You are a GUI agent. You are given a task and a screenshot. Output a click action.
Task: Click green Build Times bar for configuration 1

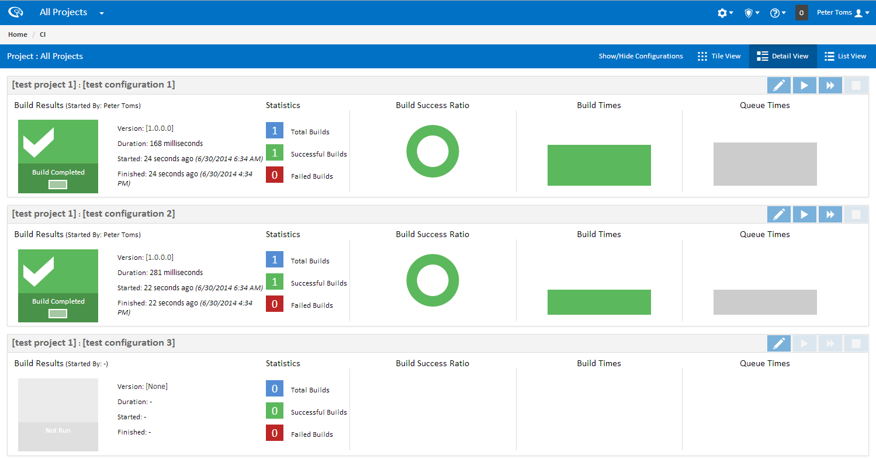pos(599,165)
